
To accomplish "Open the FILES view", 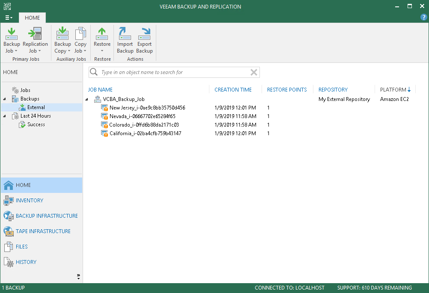I will (42, 246).
